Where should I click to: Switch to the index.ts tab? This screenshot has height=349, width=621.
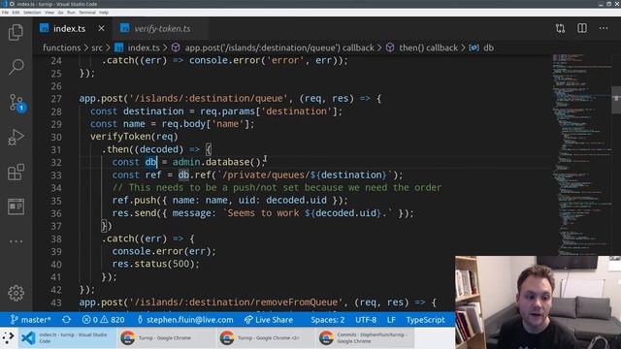tap(69, 28)
